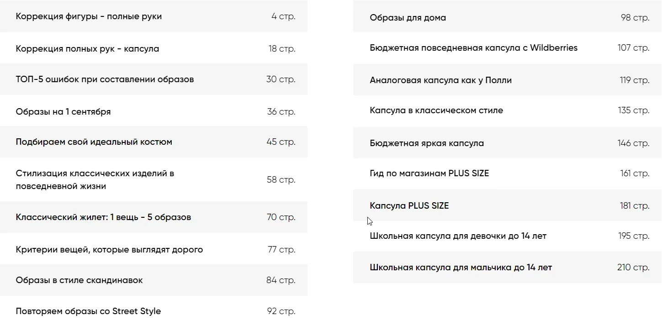Open 'Коррекция фигуры - полные руки' chapter

89,16
